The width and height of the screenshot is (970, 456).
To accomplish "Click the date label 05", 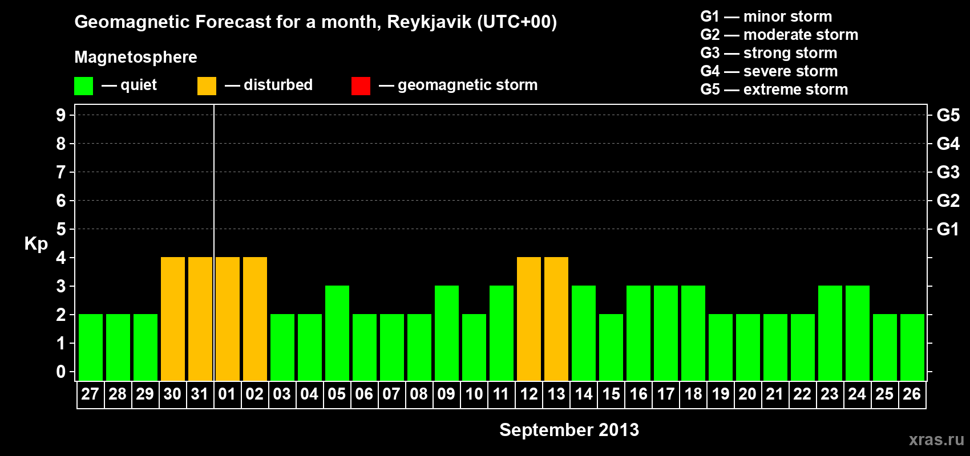I will [337, 394].
